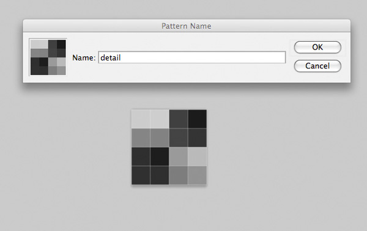This screenshot has height=231, width=367.
Task: Cancel the Pattern Name dialog
Action: 317,66
